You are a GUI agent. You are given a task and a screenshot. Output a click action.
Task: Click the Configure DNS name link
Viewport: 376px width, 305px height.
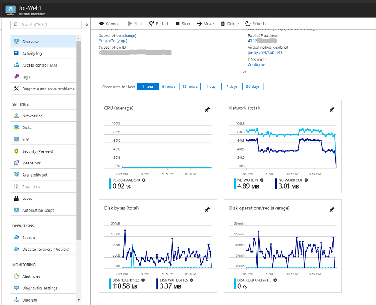click(x=256, y=65)
